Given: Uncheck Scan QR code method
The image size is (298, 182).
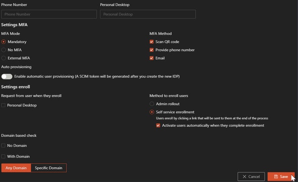Looking at the screenshot, I should point(152,42).
